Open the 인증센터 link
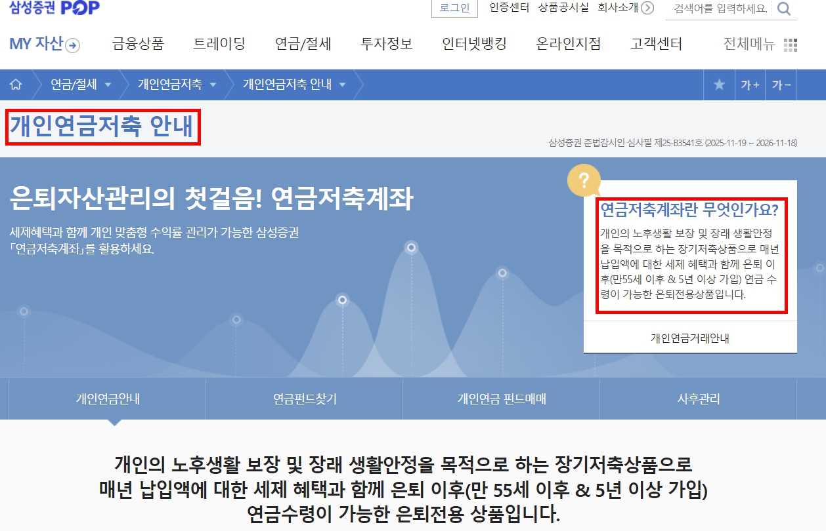826x531 pixels. pos(510,8)
